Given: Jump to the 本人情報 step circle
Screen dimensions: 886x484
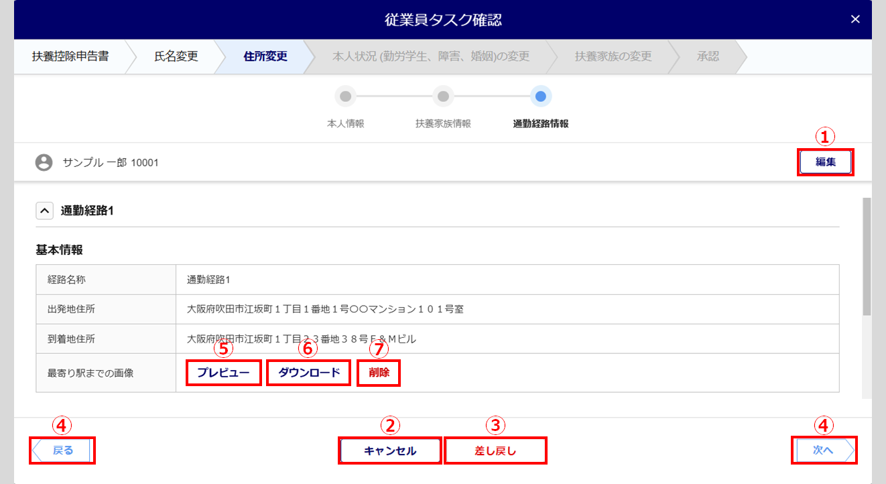Looking at the screenshot, I should 345,97.
